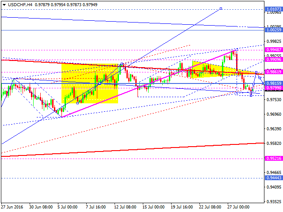Click the 15 Jul 00:00 time label
This screenshot has height=212, width=283.
153,207
